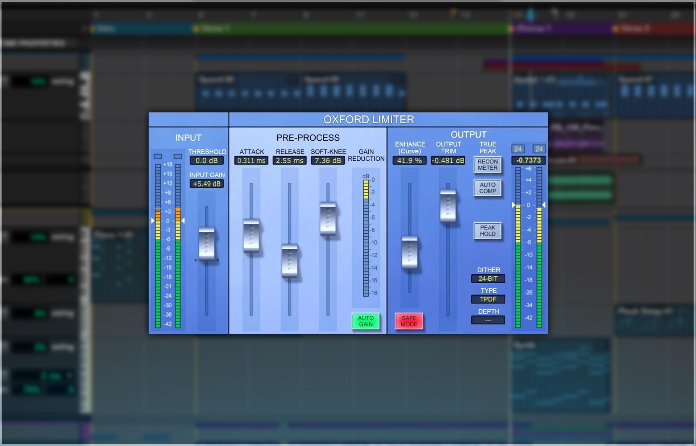Reset the right input clip indicator
696x446 pixels.
click(x=178, y=157)
